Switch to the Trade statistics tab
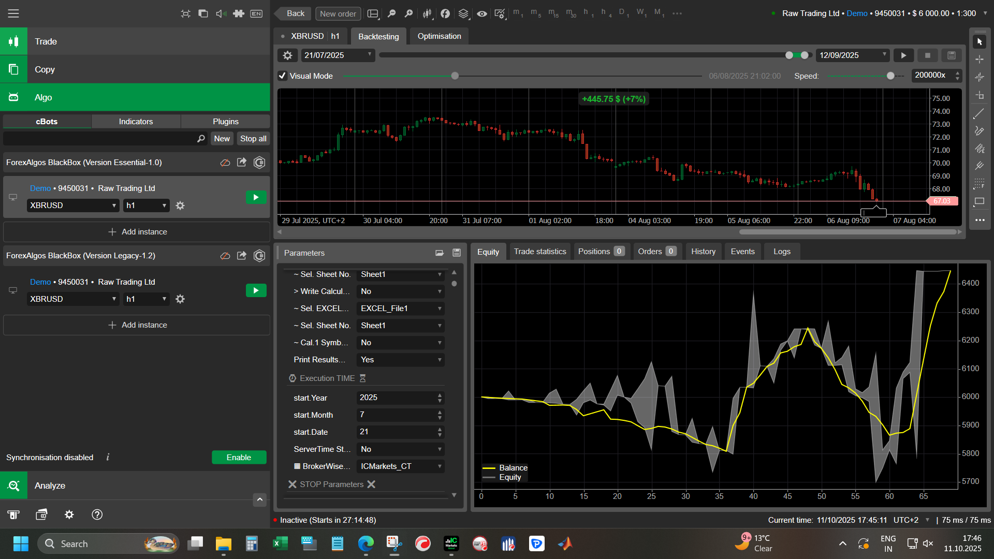 pyautogui.click(x=539, y=252)
